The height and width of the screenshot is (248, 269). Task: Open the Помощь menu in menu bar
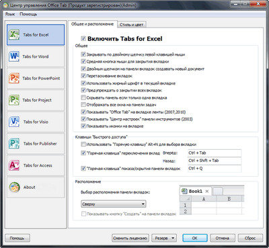click(x=28, y=14)
